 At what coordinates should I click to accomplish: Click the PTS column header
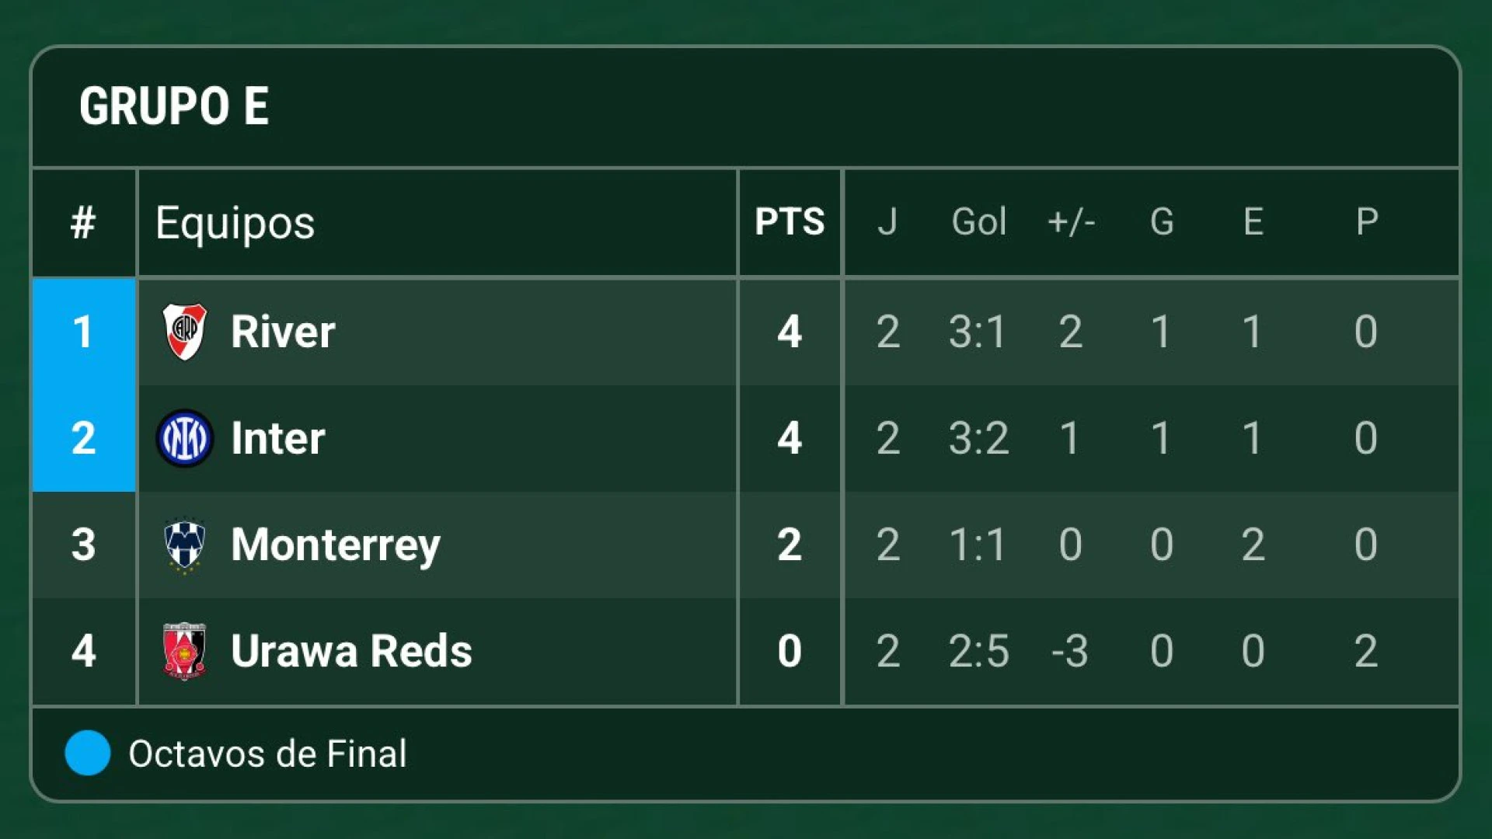pyautogui.click(x=790, y=222)
